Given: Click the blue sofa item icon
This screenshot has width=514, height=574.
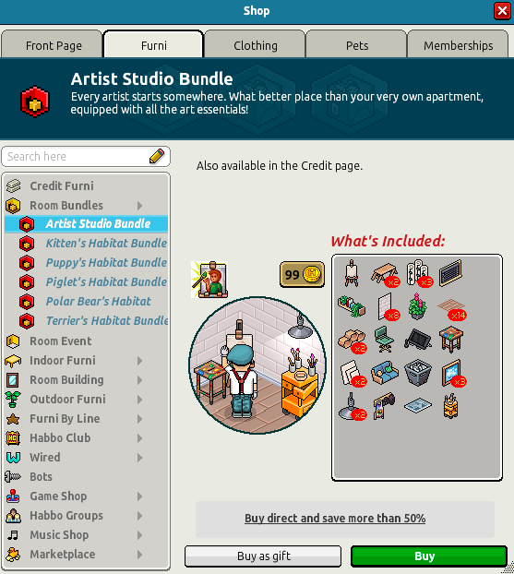Looking at the screenshot, I should (385, 373).
